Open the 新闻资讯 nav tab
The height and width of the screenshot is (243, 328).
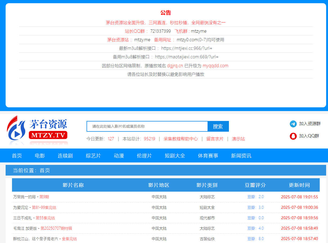pyautogui.click(x=241, y=155)
